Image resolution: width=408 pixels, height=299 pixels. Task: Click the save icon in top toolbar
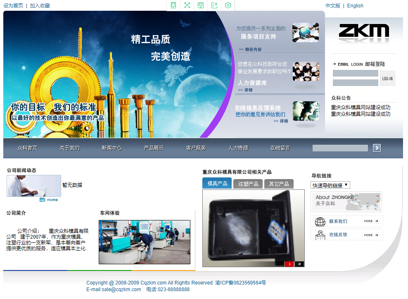(x=201, y=5)
